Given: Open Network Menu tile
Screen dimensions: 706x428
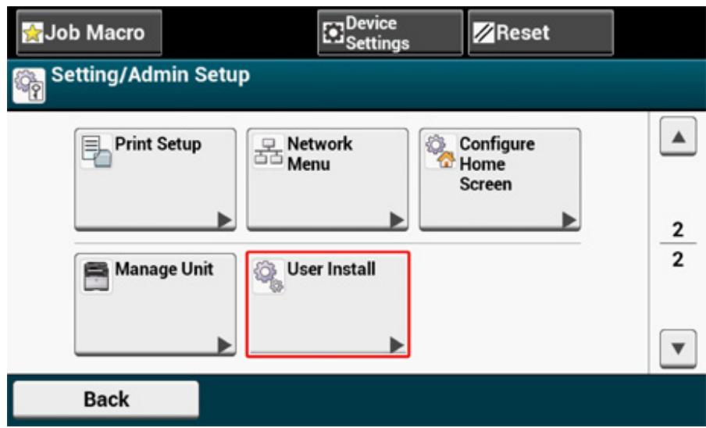Looking at the screenshot, I should point(328,180).
